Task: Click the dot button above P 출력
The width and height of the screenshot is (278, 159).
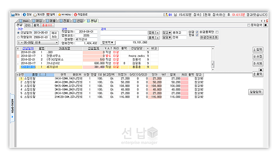Action: pos(261,70)
